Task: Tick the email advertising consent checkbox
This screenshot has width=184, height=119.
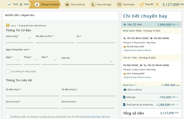Action: 8,116
